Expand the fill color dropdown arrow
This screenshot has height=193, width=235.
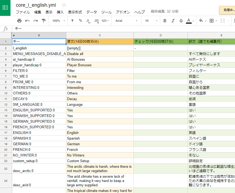pos(206,21)
